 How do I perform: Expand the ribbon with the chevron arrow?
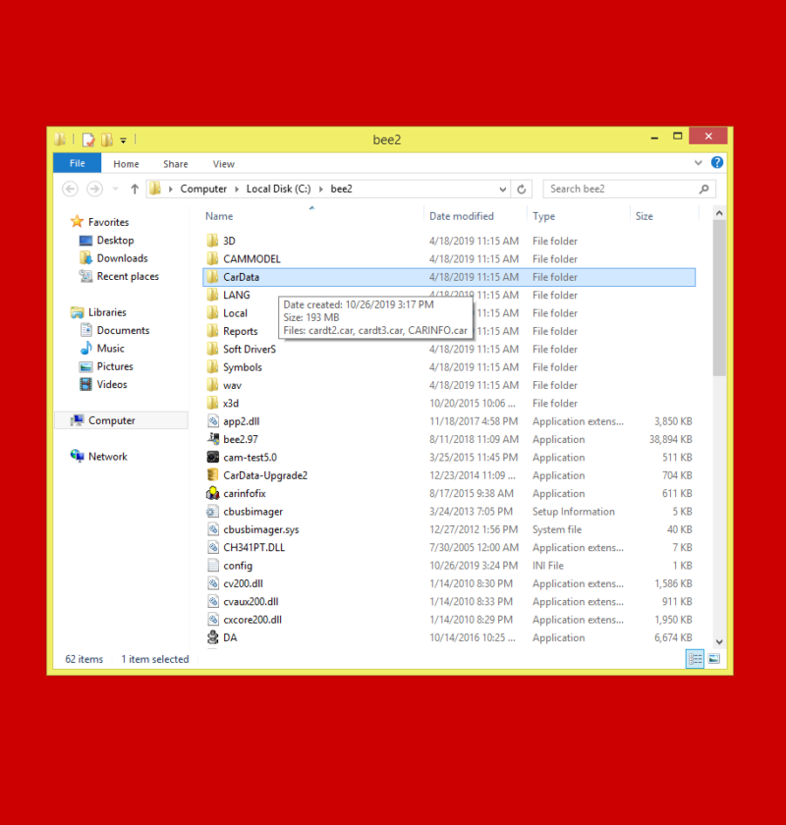tap(699, 163)
